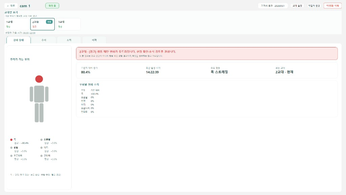Click the body figure's arm on the left
This screenshot has width=346, height=195.
tap(31, 94)
